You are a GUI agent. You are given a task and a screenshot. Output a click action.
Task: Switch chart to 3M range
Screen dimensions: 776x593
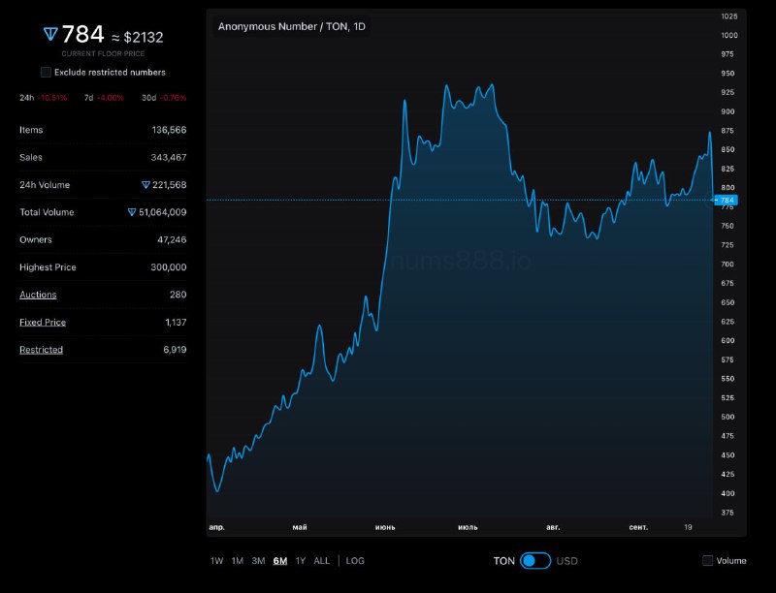258,561
